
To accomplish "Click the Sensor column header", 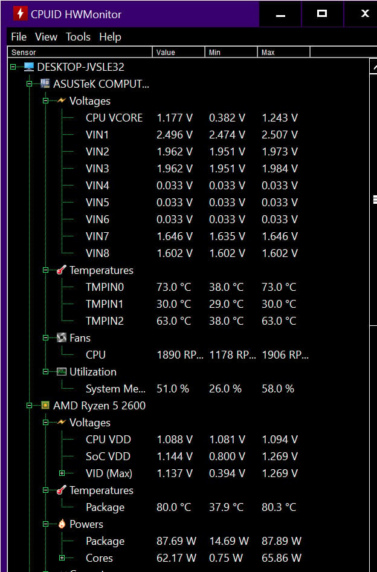I will pos(80,52).
